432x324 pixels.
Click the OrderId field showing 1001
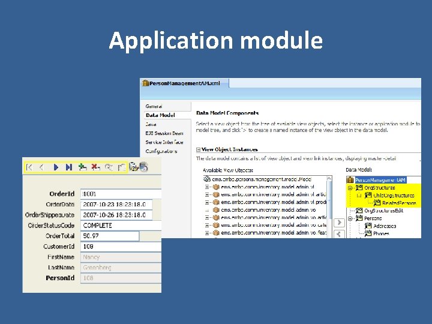coord(121,194)
